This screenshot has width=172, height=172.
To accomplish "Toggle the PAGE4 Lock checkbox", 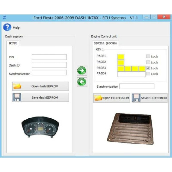I will point(148,74).
